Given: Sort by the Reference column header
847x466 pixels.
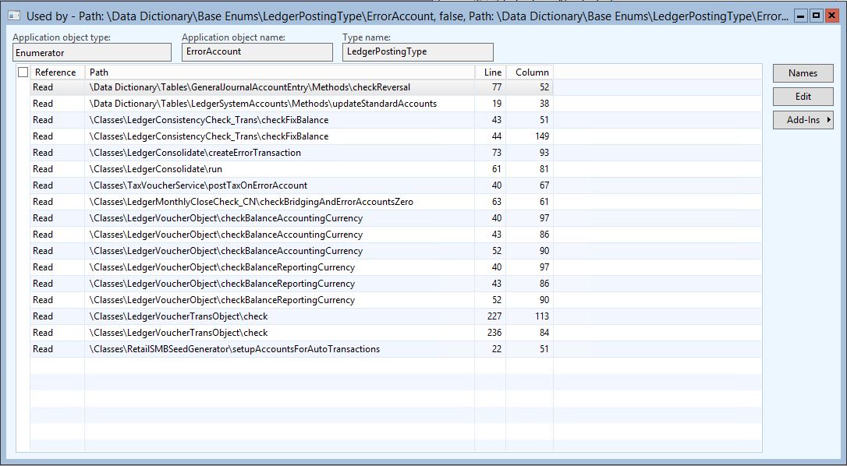Looking at the screenshot, I should pos(55,72).
